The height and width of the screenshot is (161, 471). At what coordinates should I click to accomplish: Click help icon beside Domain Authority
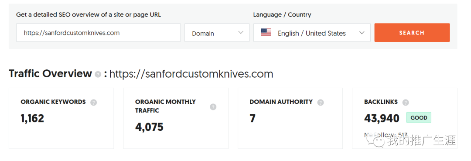[321, 103]
